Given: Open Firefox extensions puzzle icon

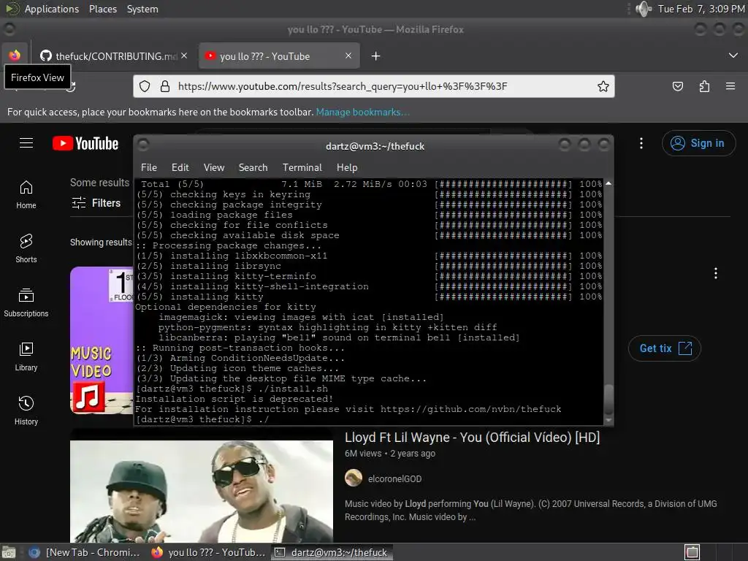Looking at the screenshot, I should pos(704,86).
